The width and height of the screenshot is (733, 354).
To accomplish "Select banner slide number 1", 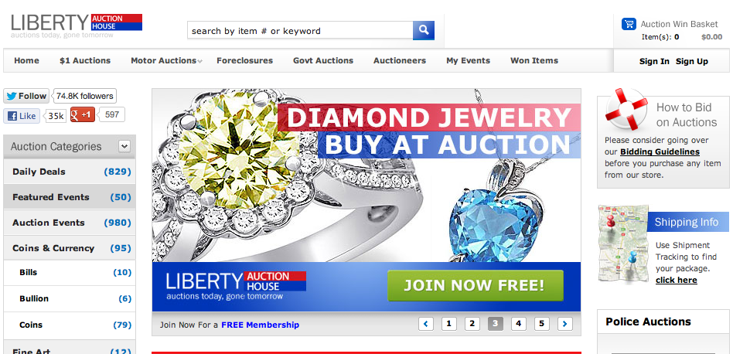I will click(x=448, y=324).
